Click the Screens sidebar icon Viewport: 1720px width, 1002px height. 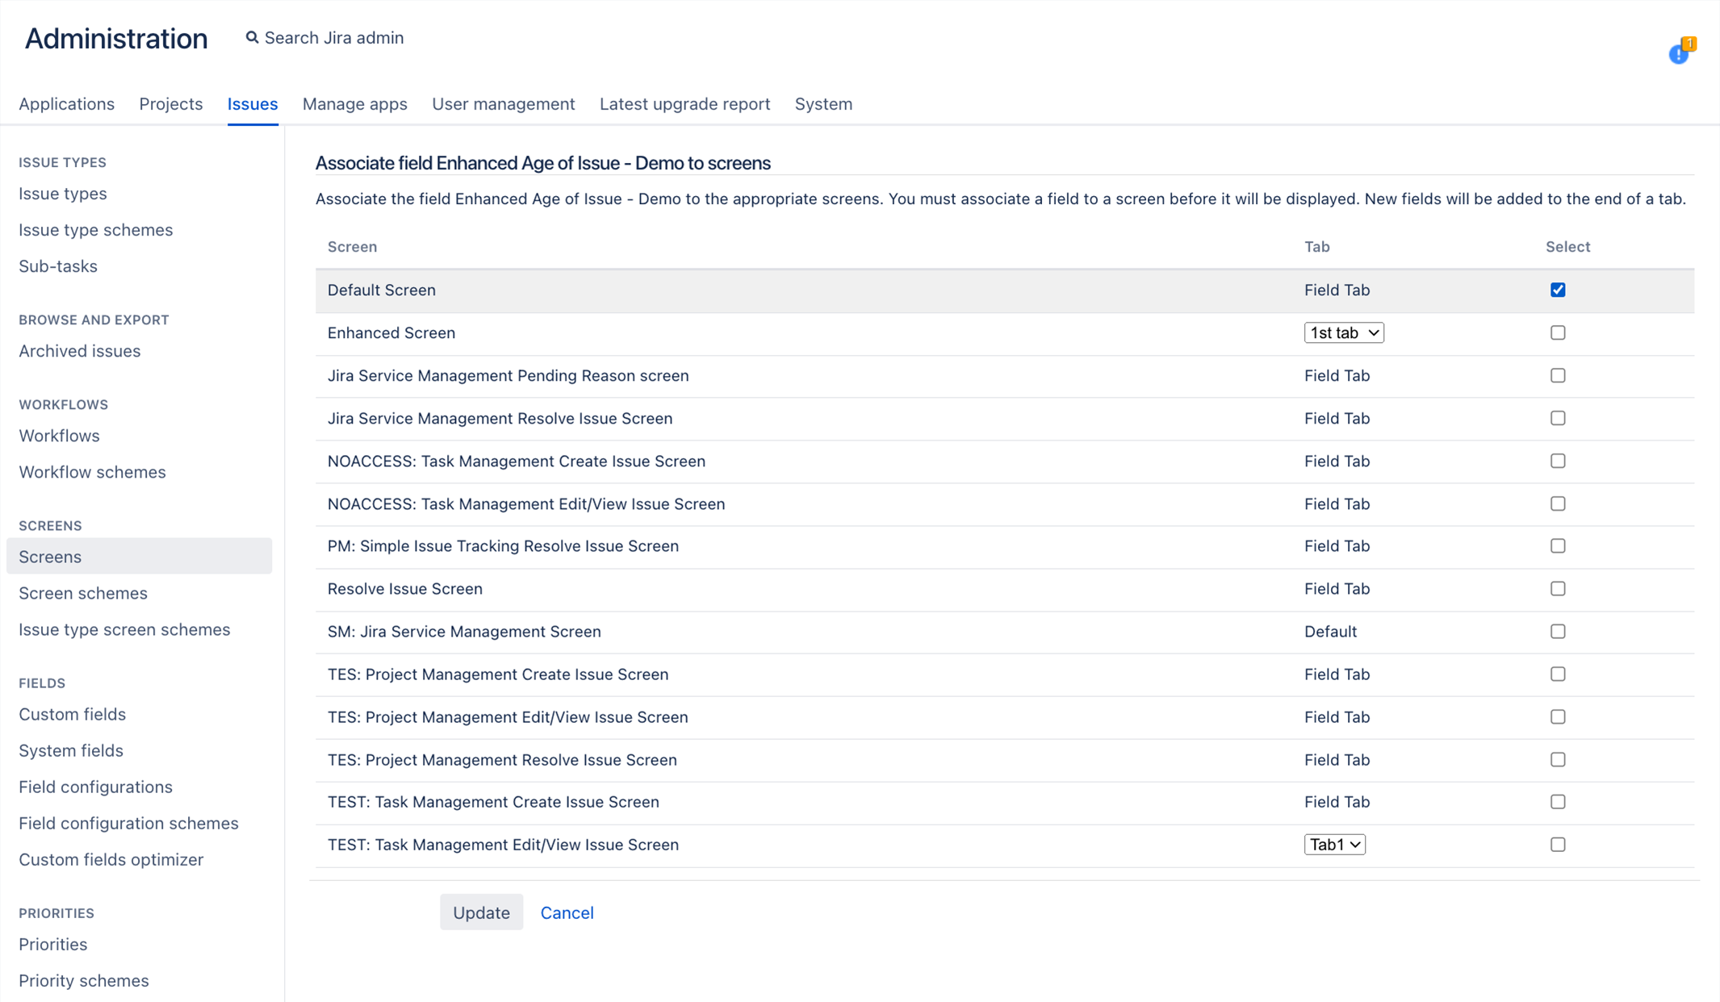pyautogui.click(x=50, y=556)
